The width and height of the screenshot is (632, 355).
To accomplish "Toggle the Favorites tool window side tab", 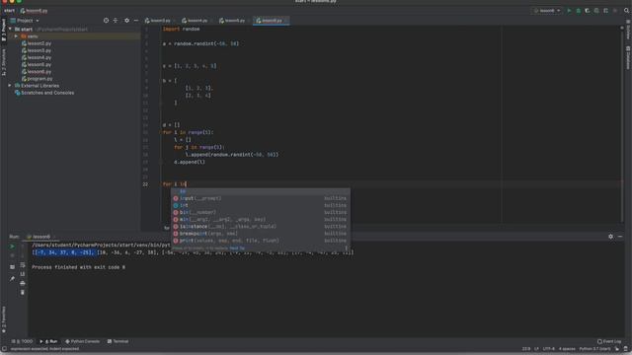I will point(4,319).
